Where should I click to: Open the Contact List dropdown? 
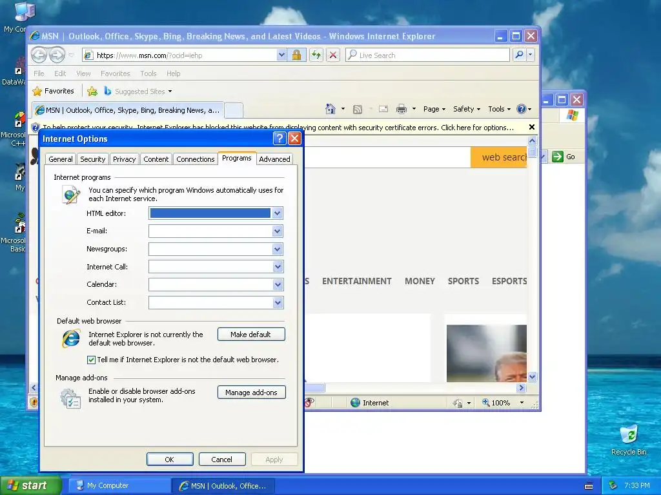[x=278, y=303]
